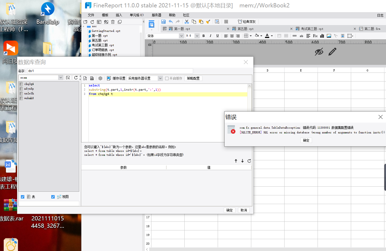This screenshot has height=251, width=386.
Task: Click the paint bucket fill color swatch
Action: [x=257, y=36]
